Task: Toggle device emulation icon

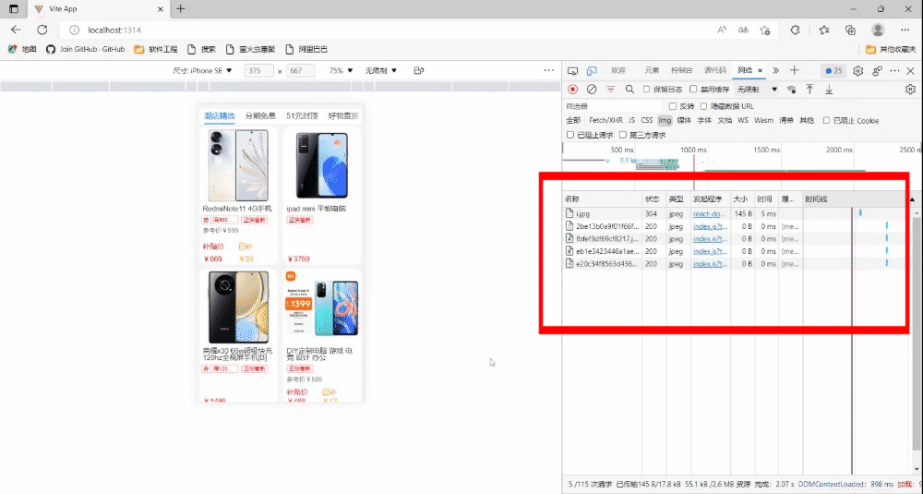Action: click(592, 71)
